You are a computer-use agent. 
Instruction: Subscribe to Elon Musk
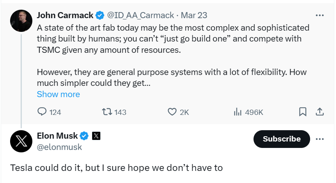[x=281, y=139]
